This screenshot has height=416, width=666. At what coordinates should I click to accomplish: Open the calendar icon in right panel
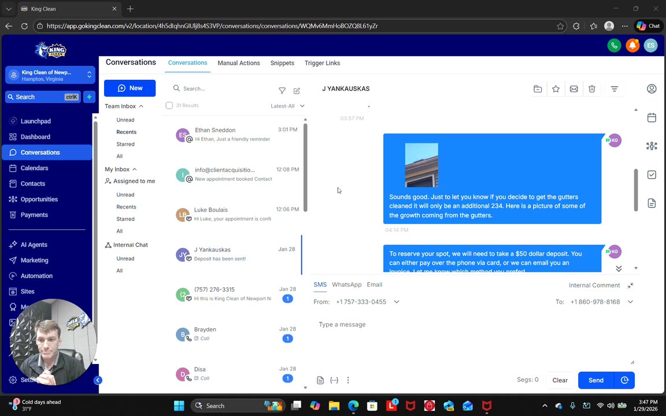pos(652,118)
